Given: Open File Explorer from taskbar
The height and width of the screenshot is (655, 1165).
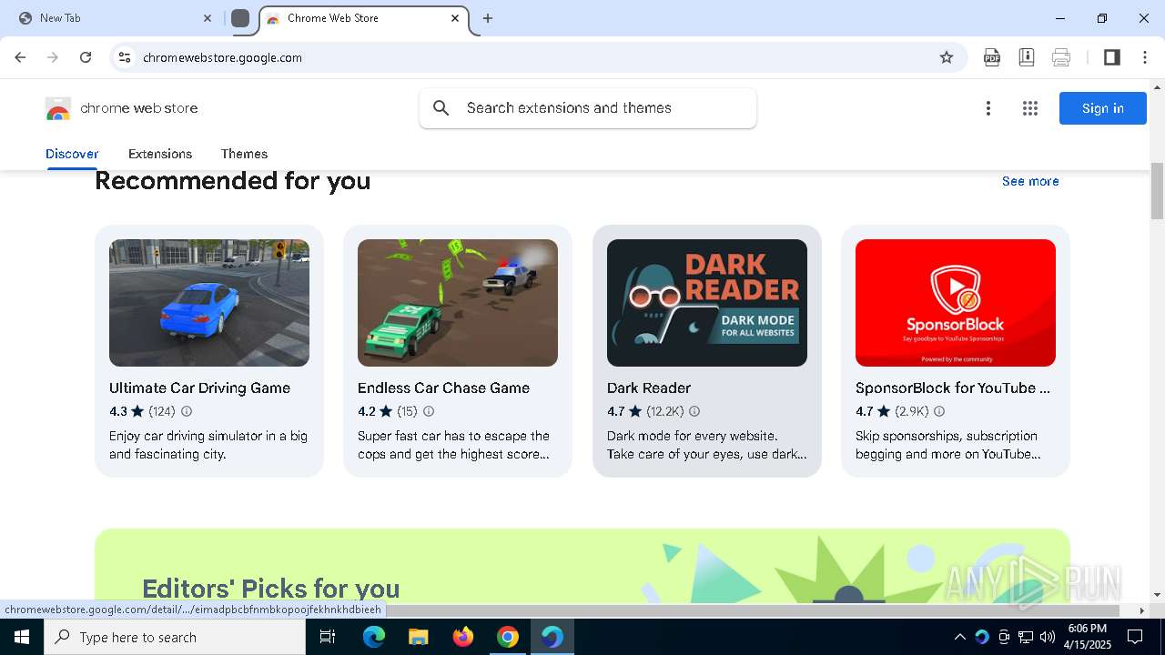Looking at the screenshot, I should pyautogui.click(x=418, y=637).
